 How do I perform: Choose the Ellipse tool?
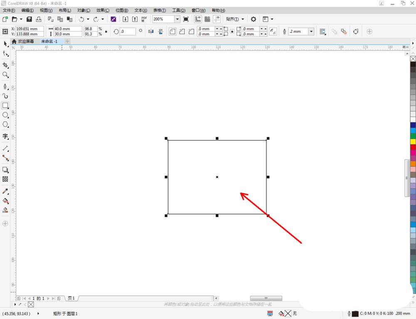[5, 115]
